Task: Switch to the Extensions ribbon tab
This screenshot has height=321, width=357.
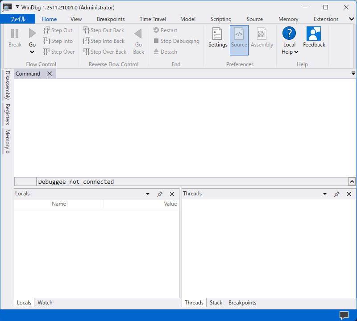Action: (326, 19)
